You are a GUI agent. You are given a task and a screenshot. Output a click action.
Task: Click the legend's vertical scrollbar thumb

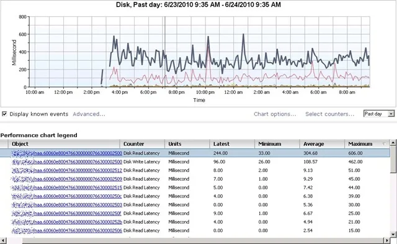(393, 160)
